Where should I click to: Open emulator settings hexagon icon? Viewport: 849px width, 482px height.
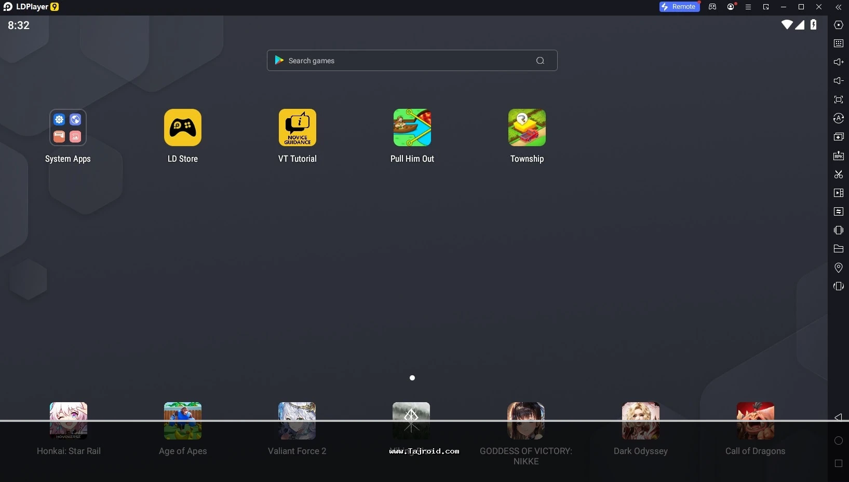pos(838,25)
